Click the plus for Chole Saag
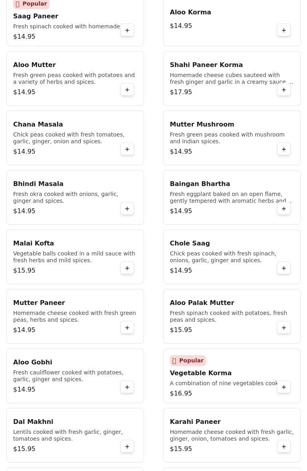Screen dimensions: 307x471 (x=284, y=268)
